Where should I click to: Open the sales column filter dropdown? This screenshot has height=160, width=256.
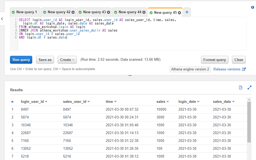pyautogui.click(x=167, y=101)
